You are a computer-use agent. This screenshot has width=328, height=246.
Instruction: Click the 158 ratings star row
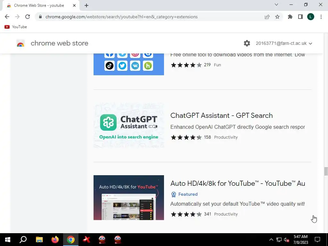click(186, 137)
